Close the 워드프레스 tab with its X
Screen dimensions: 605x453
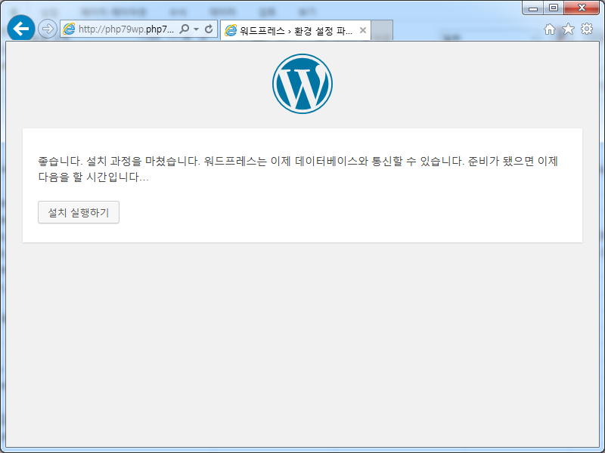tap(363, 30)
